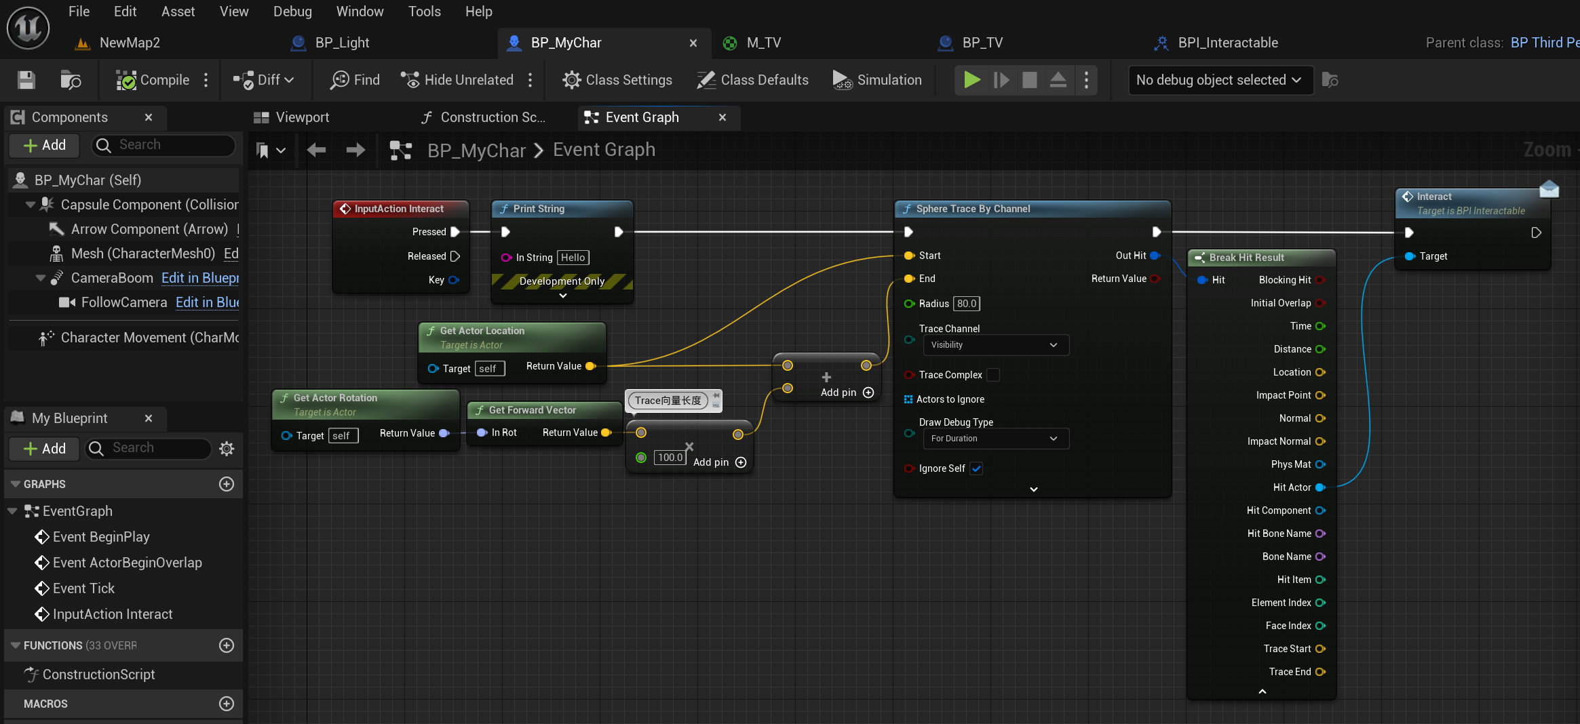Collapse the GRAPHS section

pos(15,484)
